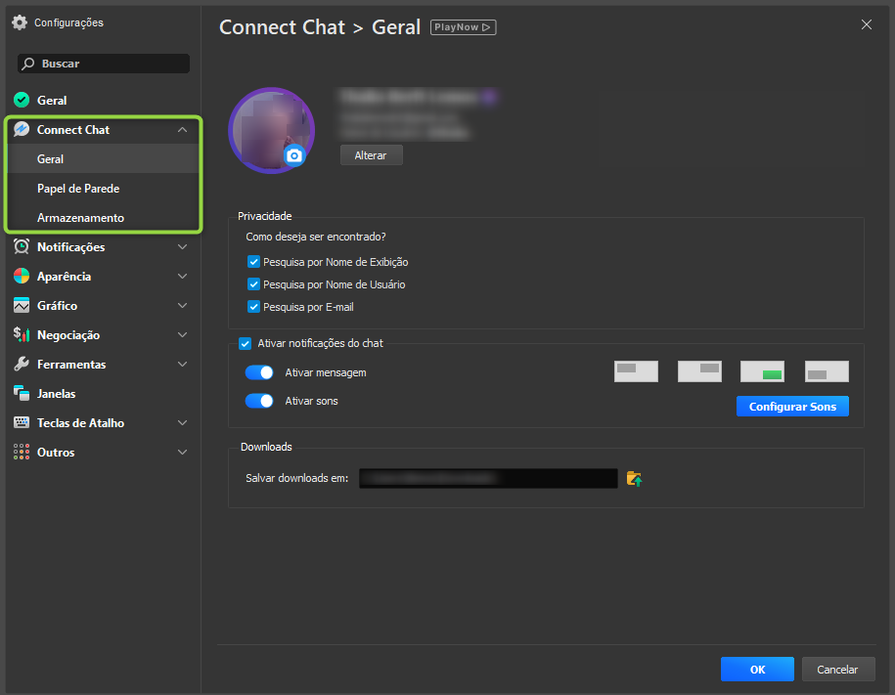Uncheck Pesquisa por E-mail
Image resolution: width=895 pixels, height=695 pixels.
coord(253,306)
